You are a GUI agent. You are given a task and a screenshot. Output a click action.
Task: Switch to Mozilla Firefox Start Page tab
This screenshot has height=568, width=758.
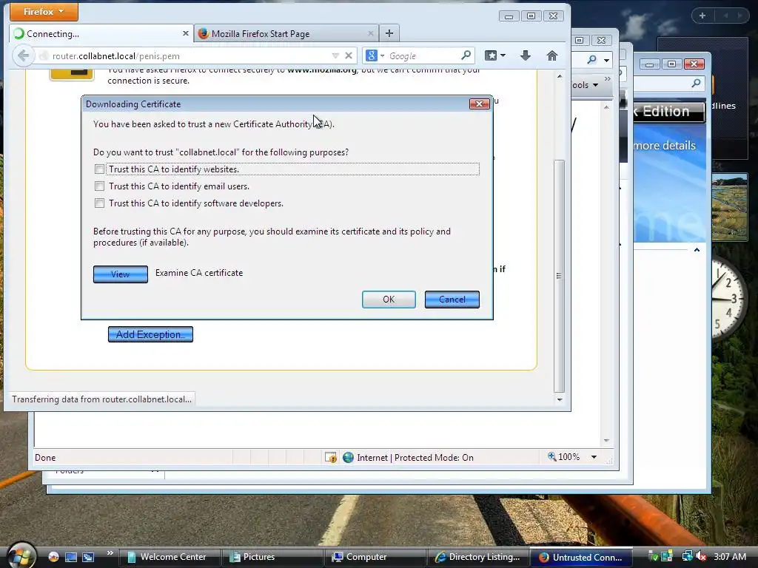tap(285, 34)
